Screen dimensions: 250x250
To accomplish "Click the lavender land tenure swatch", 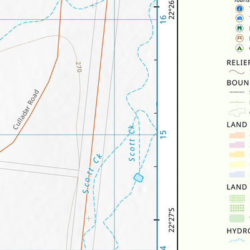I will 237,174.
